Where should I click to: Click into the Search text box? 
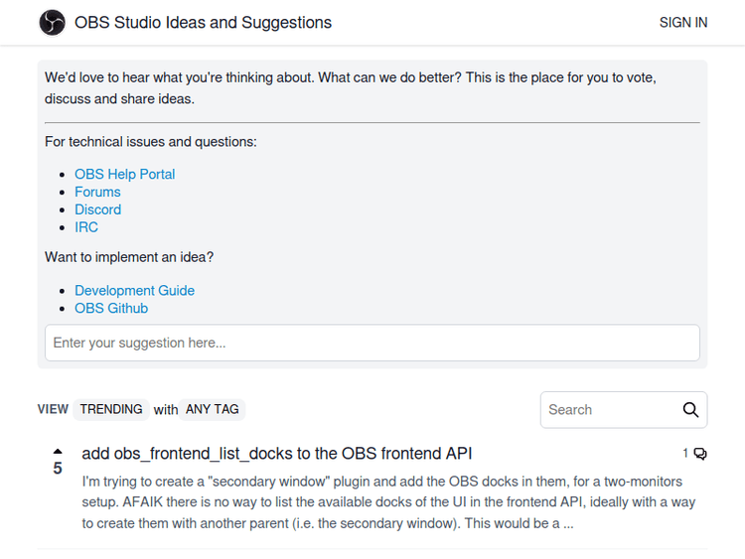pos(606,409)
